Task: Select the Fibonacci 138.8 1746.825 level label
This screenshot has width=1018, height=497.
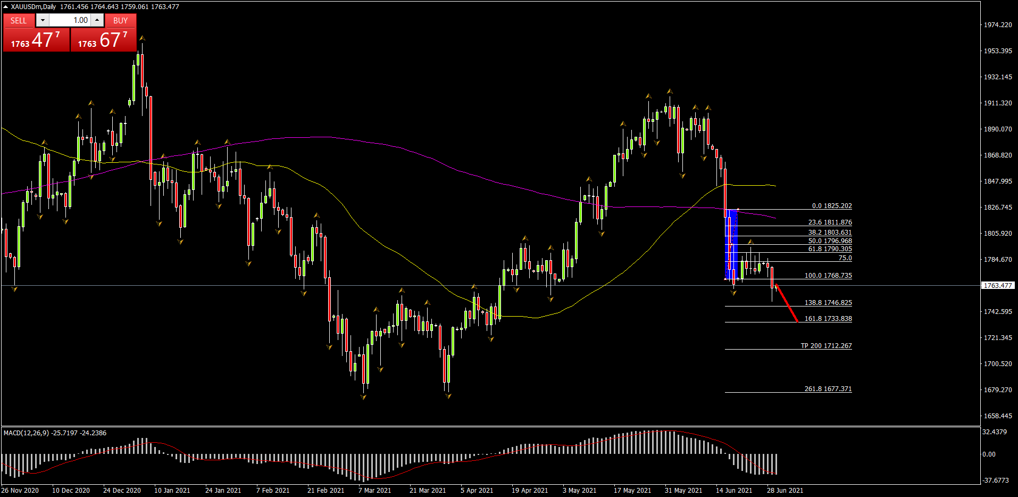Action: (828, 303)
